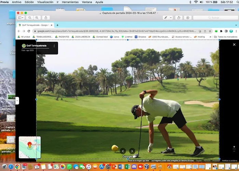Screen dimensions: 239x171
Task: Rotate the image using Preview's rotate button
Action: (179, 18)
